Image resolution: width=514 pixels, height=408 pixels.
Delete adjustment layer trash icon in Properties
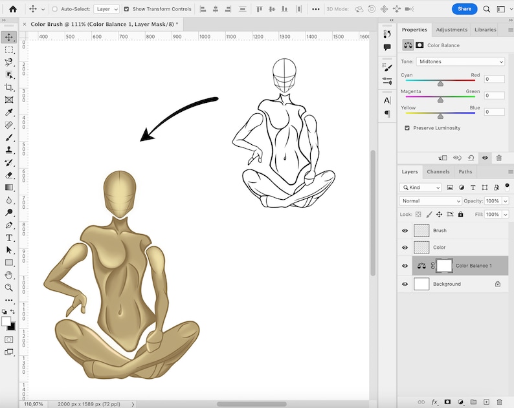pos(499,158)
